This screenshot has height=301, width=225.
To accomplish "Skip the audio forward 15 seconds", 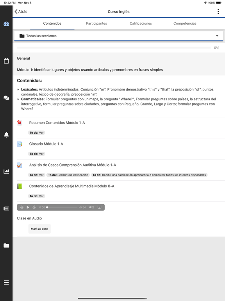I will [34, 207].
